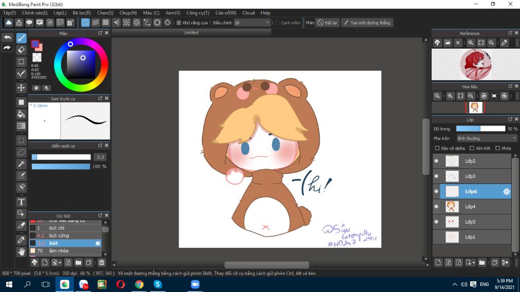This screenshot has height=292, width=520.
Task: Choose the Bucket fill tool
Action: 21,114
